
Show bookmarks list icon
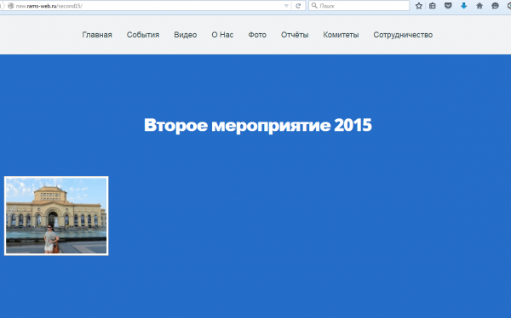pyautogui.click(x=433, y=6)
